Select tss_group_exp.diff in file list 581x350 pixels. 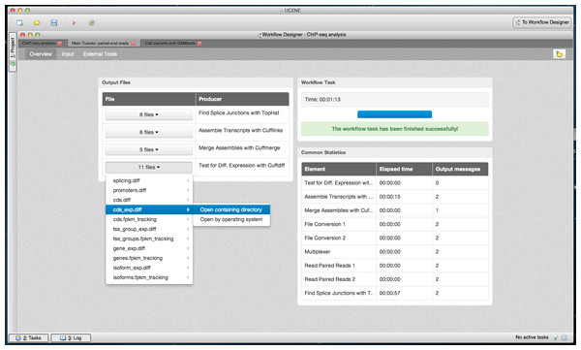point(149,229)
